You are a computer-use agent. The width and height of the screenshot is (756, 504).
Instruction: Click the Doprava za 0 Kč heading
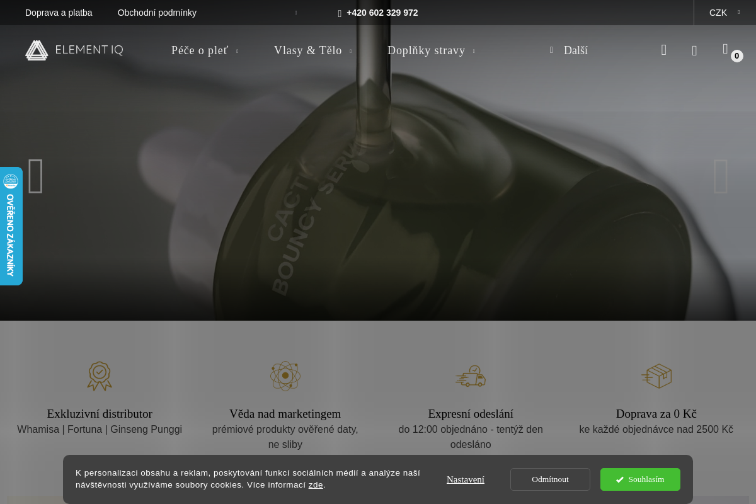656,414
